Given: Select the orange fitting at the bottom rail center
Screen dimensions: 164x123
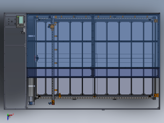Looking at the screenshot, I should point(94,97).
